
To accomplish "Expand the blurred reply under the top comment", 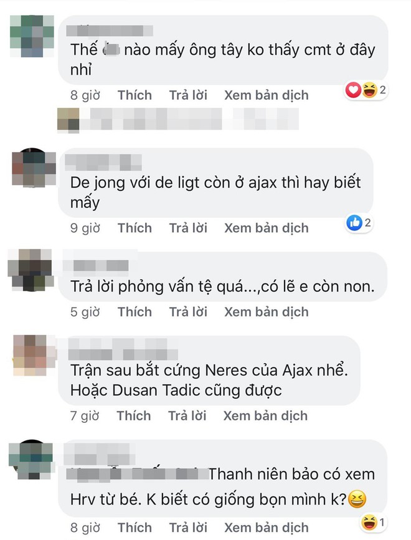I will pyautogui.click(x=178, y=119).
